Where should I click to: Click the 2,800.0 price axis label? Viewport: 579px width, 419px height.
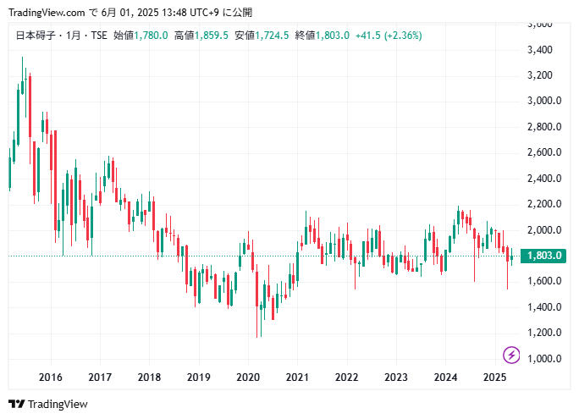pyautogui.click(x=544, y=127)
